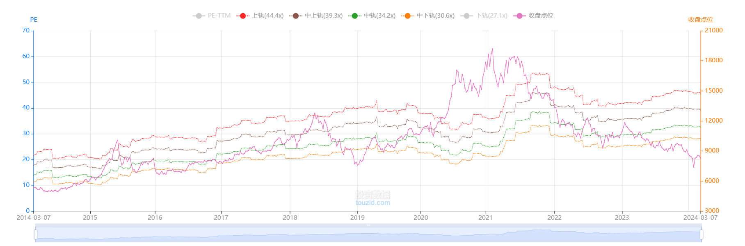Click the green 中轨(34.2x) legend dot
The width and height of the screenshot is (745, 246).
[355, 16]
